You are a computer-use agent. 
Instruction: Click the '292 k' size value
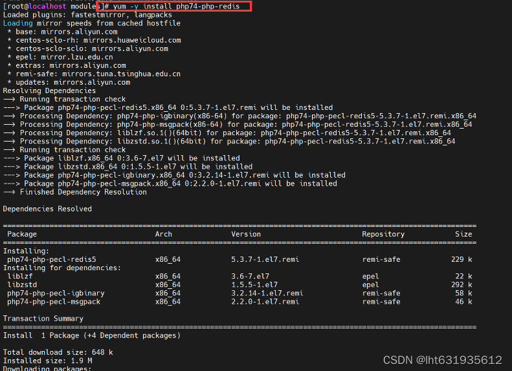pos(462,285)
